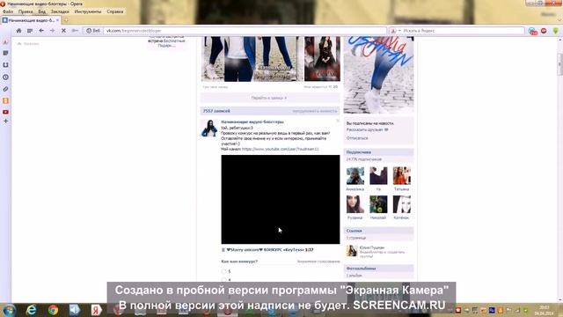The width and height of the screenshot is (563, 317).
Task: Open the Правка menu
Action: click(x=26, y=11)
